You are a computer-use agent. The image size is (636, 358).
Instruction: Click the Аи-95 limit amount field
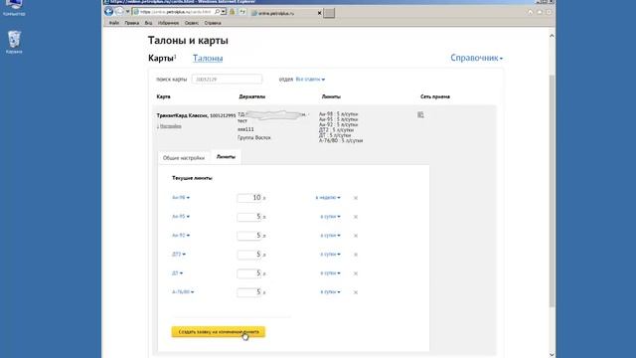coord(249,217)
